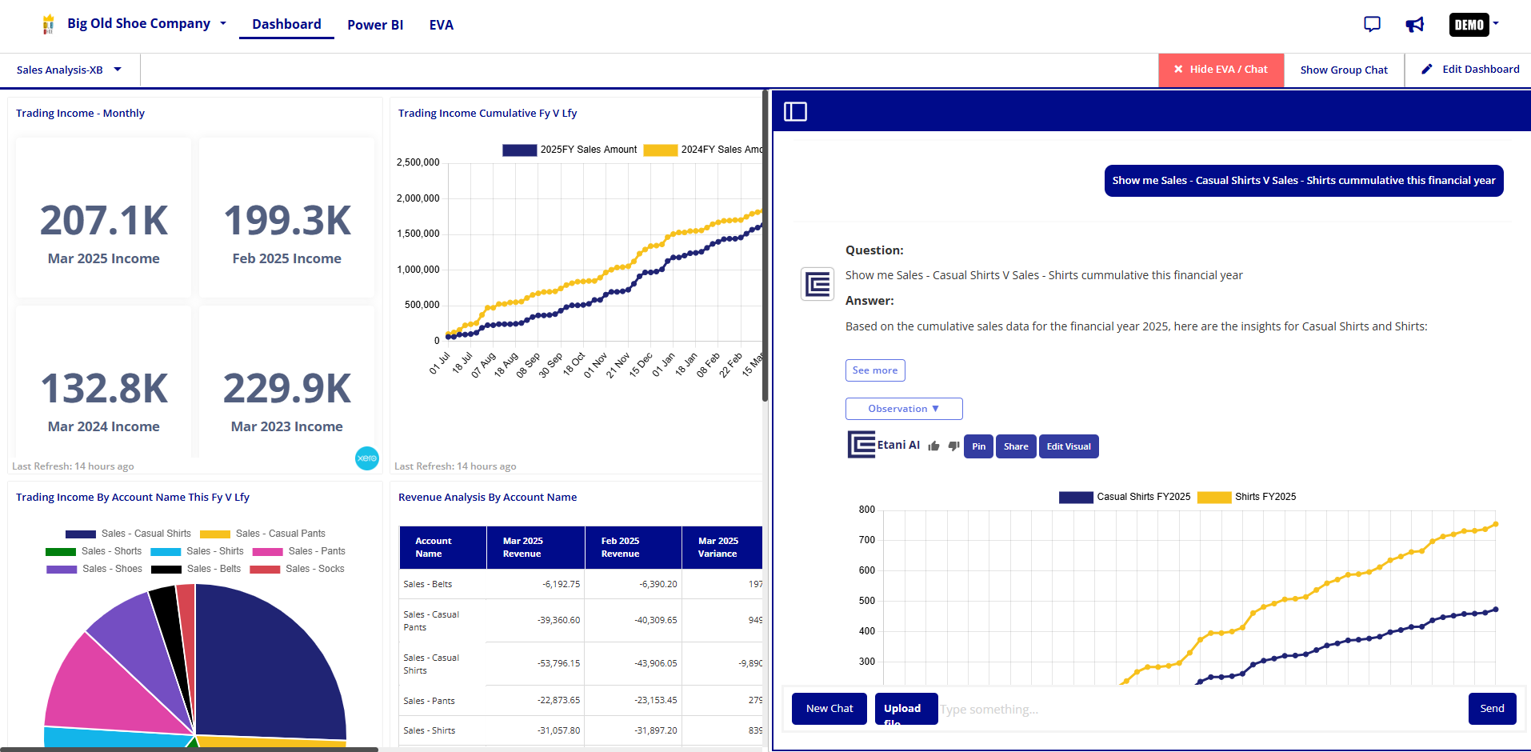Toggle Sales - Socks pie legend swatch
1531x752 pixels.
[265, 569]
